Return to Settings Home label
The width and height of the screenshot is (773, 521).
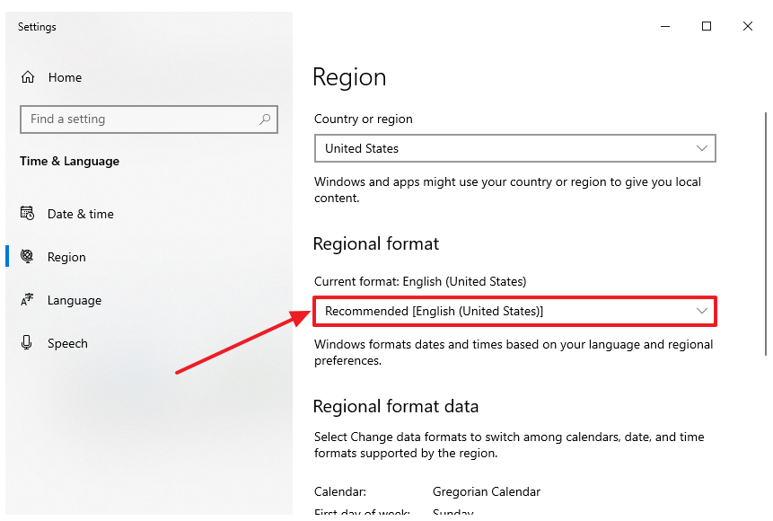[x=65, y=77]
